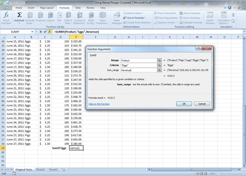Click Create from Selection
The height and width of the screenshot is (176, 246).
tap(137, 23)
